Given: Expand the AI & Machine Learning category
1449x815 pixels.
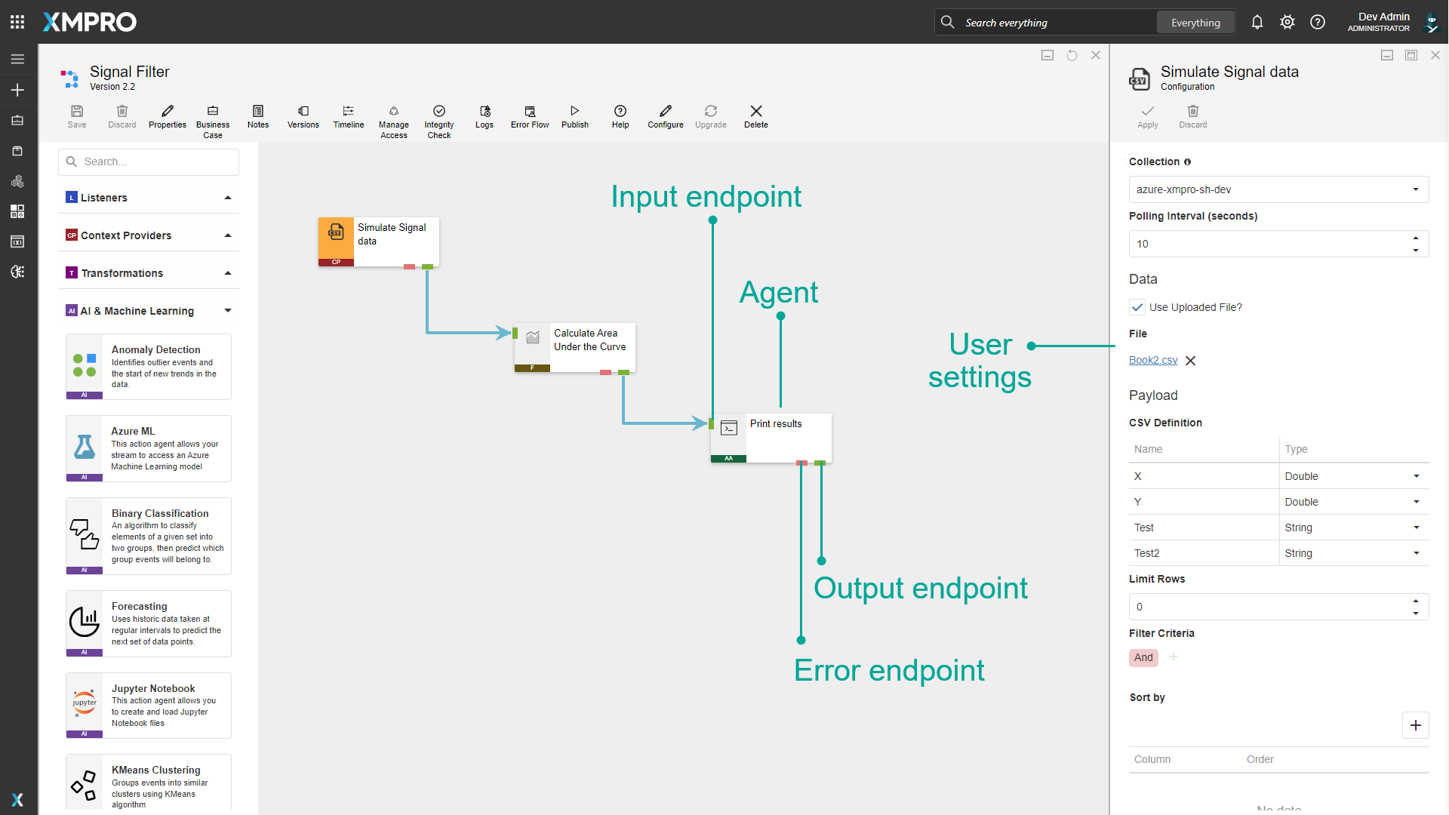Looking at the screenshot, I should point(227,310).
